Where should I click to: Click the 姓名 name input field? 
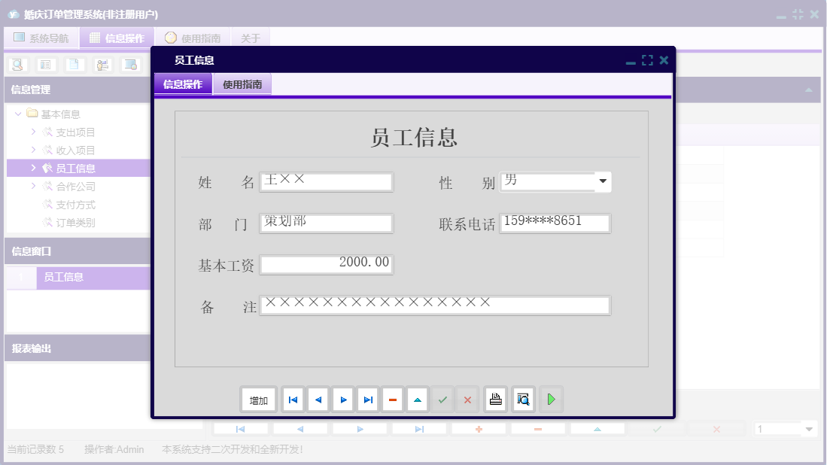pyautogui.click(x=326, y=181)
